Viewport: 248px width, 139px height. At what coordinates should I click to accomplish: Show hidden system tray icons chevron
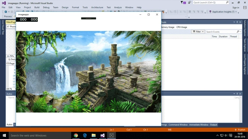point(217,135)
